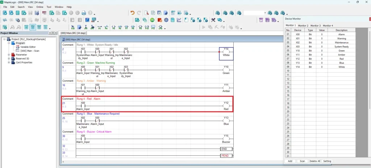The image size is (371, 168).
Task: Pick the F4 branch line tool
Action: point(106,28)
